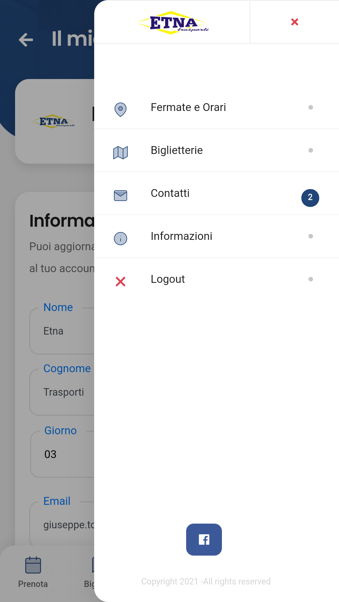Focus the Nome input field

(x=63, y=331)
